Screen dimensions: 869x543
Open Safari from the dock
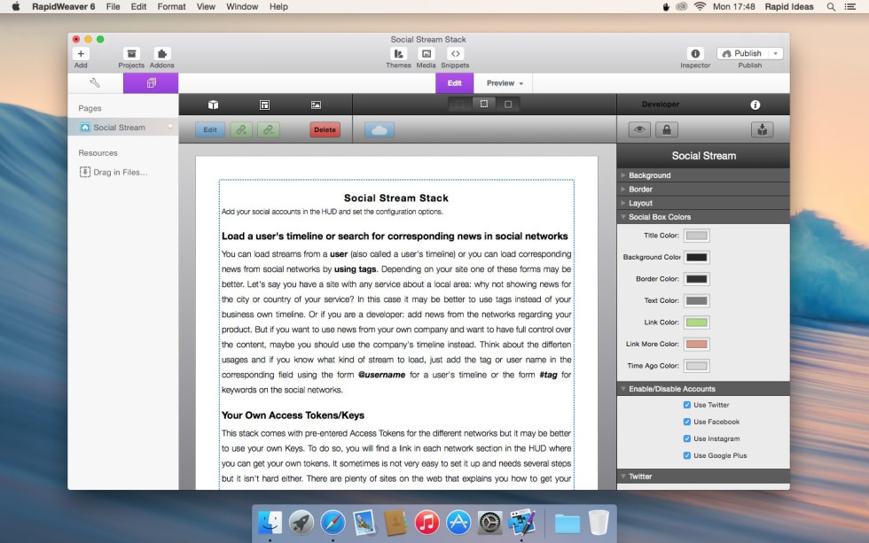[333, 522]
